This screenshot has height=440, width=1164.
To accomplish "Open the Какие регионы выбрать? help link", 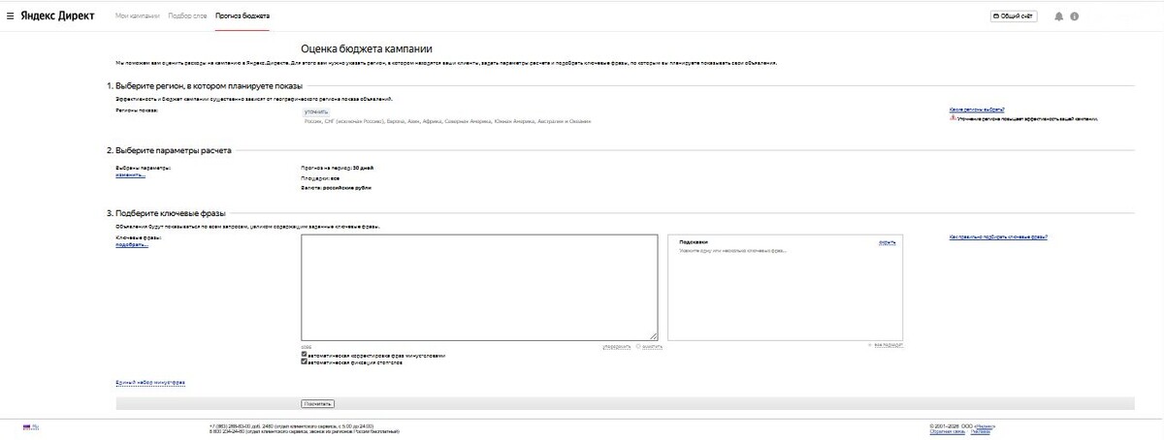I will [977, 110].
